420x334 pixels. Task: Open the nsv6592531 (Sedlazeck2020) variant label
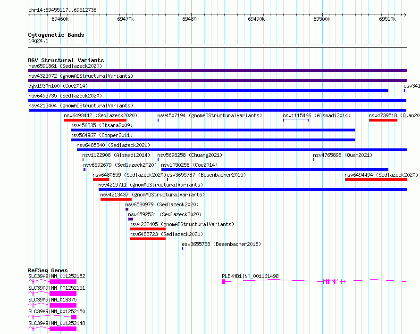point(165,214)
